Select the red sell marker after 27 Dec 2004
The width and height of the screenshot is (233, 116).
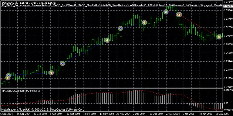tap(179, 14)
